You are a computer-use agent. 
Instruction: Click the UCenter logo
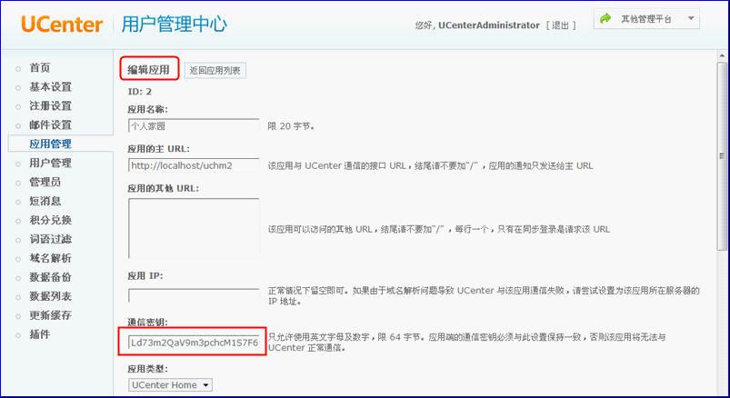(x=62, y=25)
